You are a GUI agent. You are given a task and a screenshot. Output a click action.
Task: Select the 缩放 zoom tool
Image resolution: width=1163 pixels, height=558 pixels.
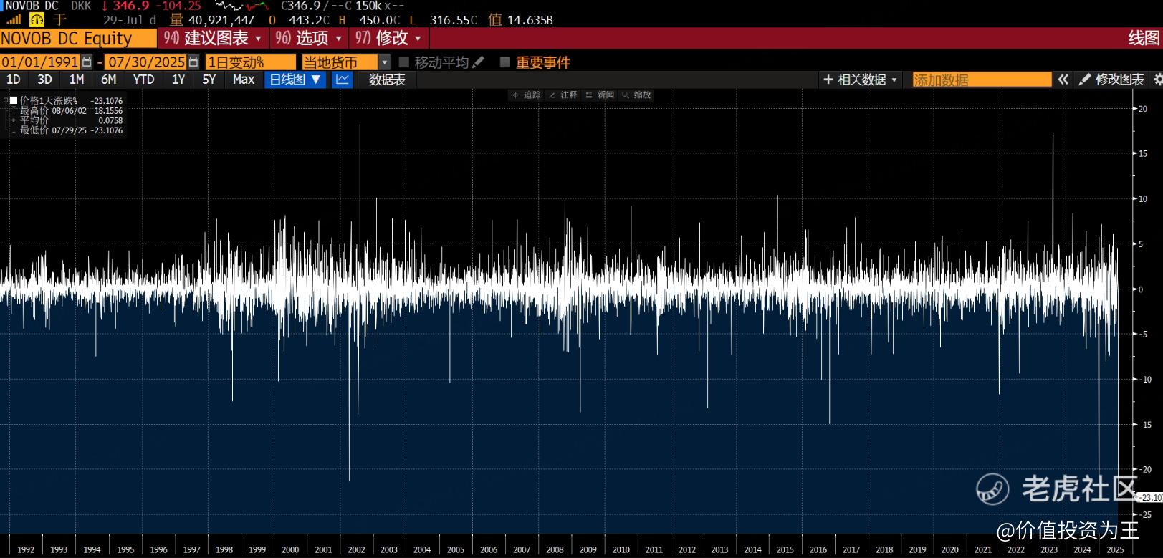click(636, 95)
